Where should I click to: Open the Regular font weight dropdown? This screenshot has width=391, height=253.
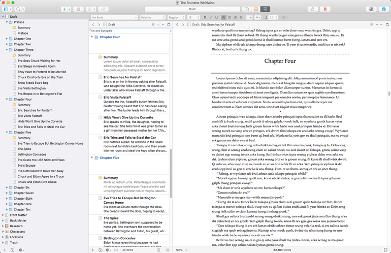176,17
